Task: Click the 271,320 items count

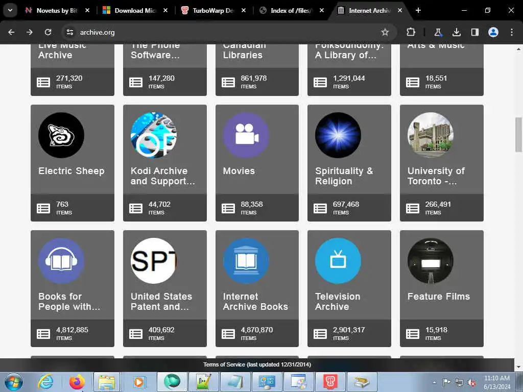Action: click(x=69, y=82)
